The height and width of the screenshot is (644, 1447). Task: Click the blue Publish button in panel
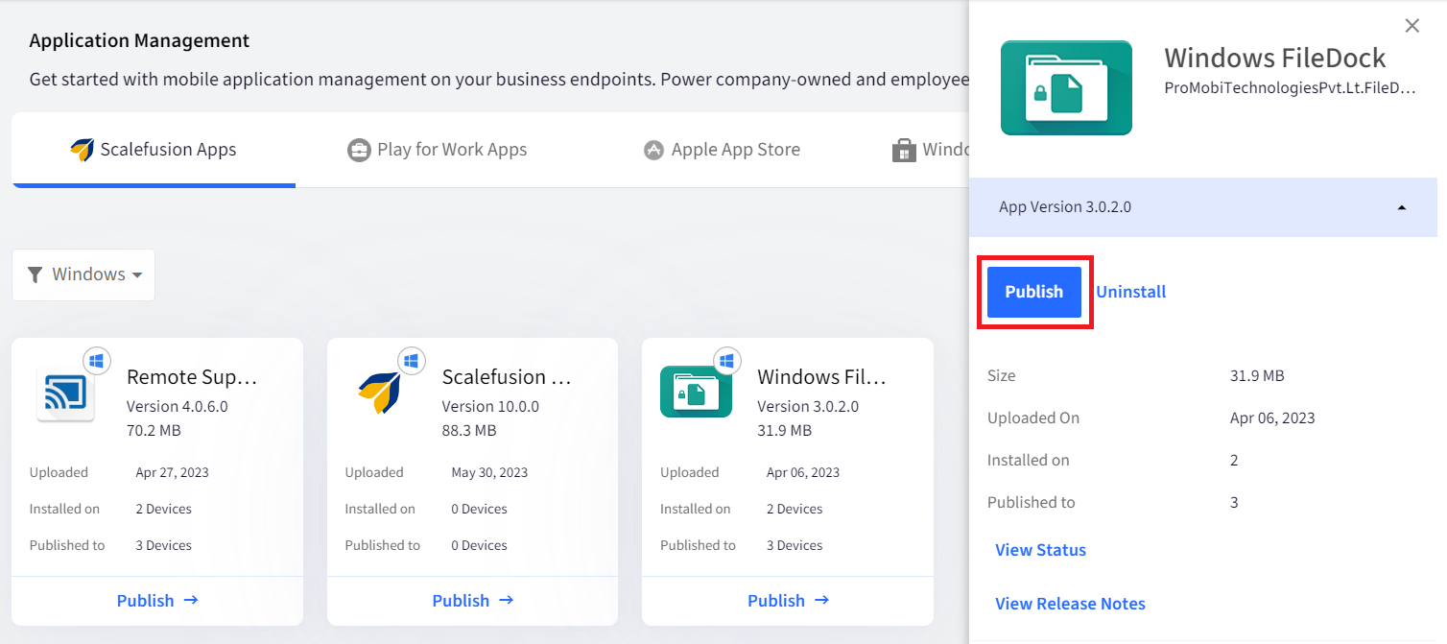click(1034, 292)
